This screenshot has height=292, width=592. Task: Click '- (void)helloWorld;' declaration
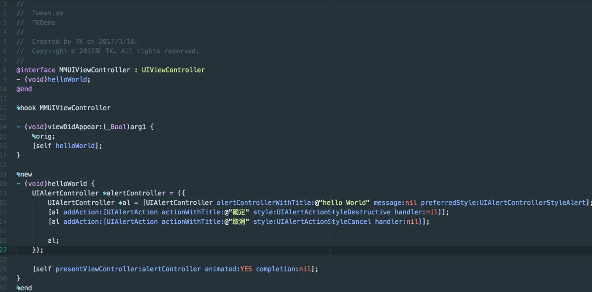(x=53, y=79)
